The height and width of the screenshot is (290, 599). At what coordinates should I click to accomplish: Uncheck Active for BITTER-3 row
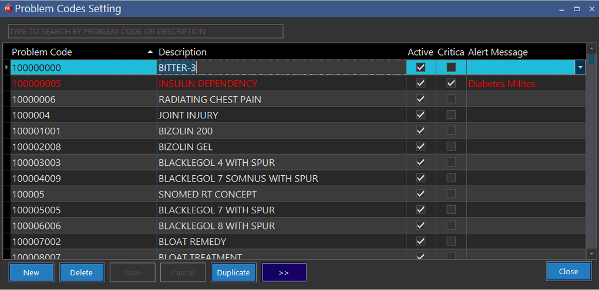420,67
